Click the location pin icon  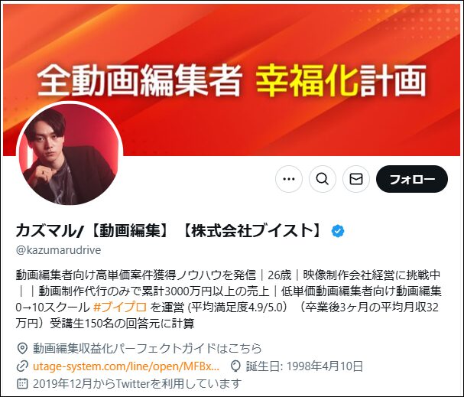click(x=22, y=349)
